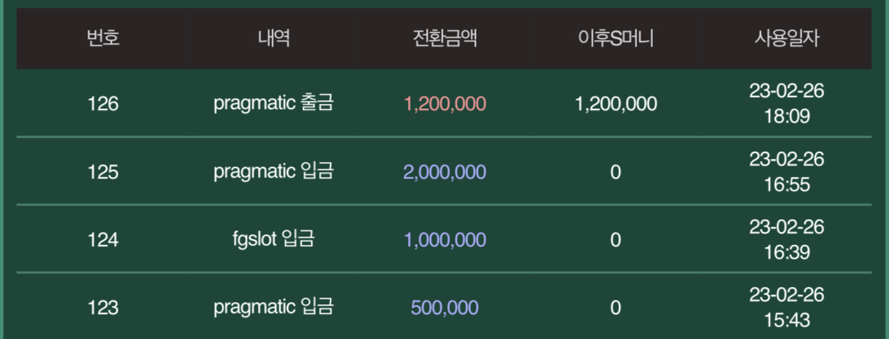Viewport: 889px width, 339px height.
Task: Click the 2,000,000 transfer amount
Action: point(445,173)
